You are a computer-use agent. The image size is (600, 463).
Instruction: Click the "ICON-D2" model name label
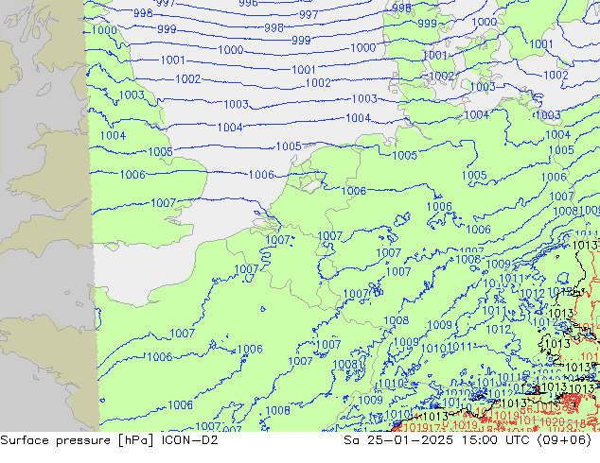(190, 440)
